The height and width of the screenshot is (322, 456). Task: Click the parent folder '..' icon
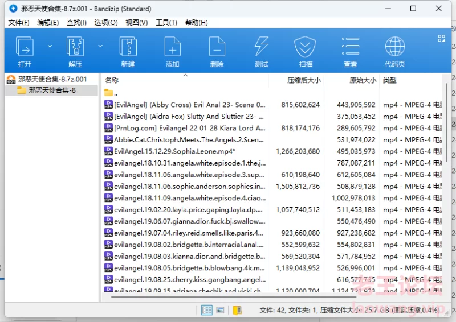point(108,93)
